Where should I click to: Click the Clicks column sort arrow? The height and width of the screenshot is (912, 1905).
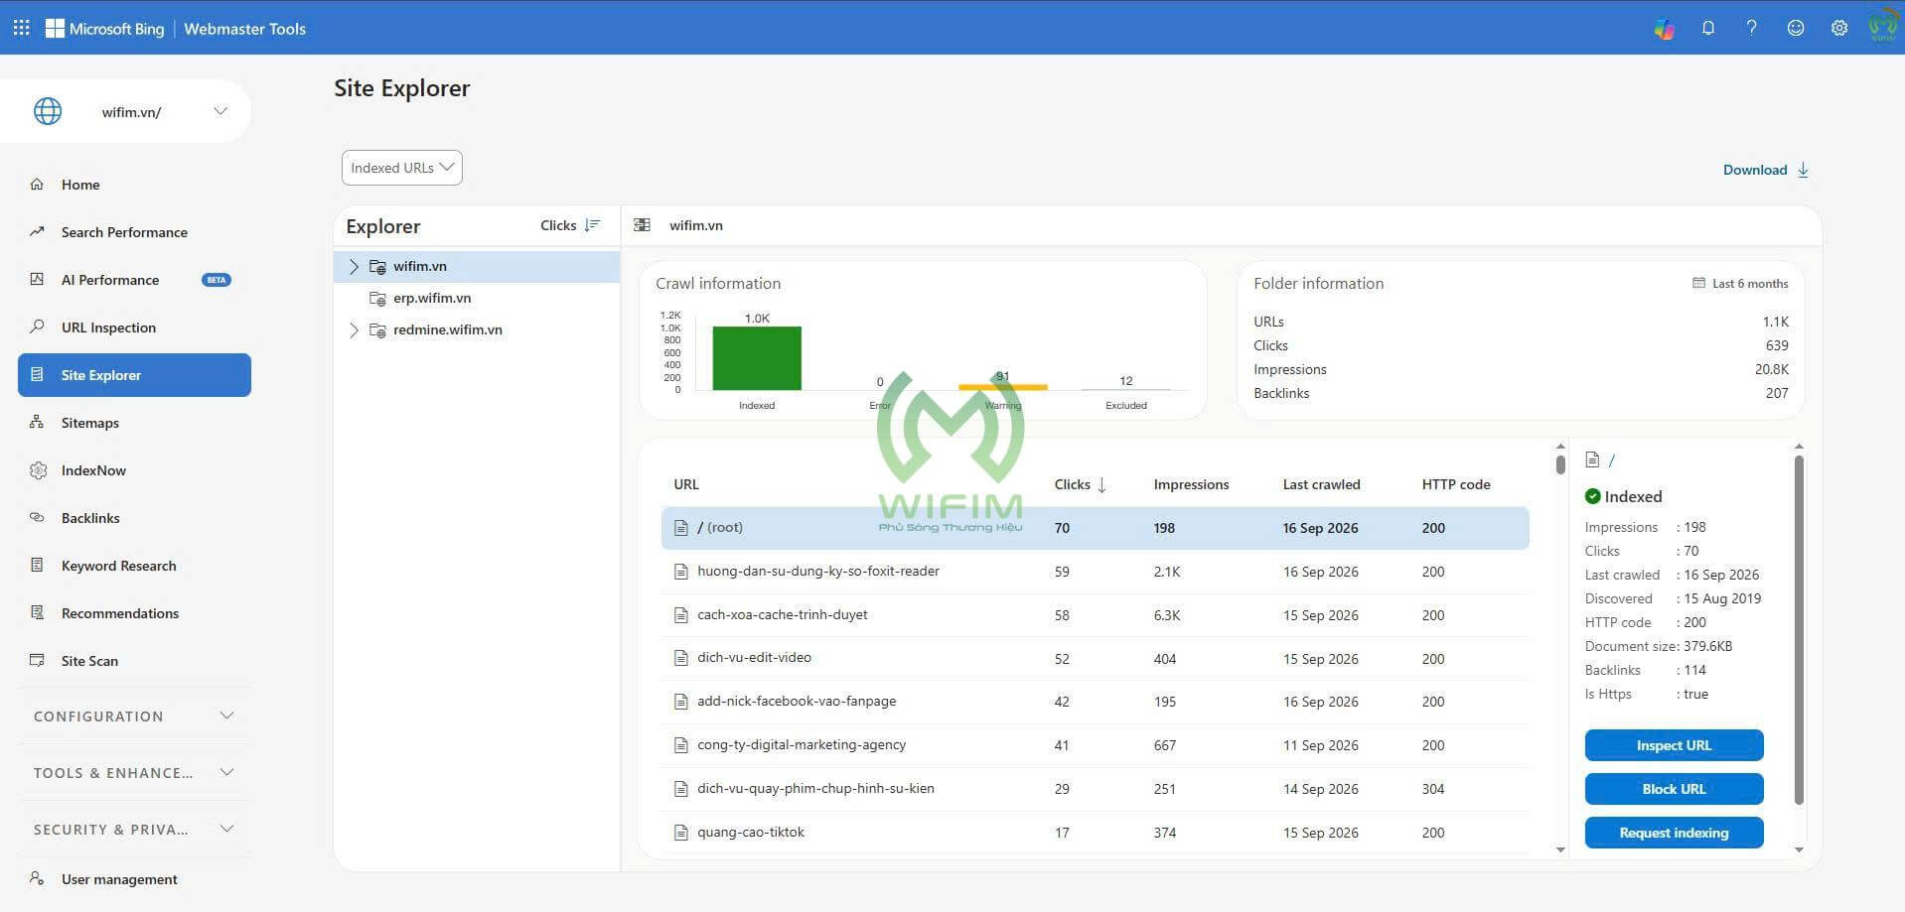[1101, 484]
